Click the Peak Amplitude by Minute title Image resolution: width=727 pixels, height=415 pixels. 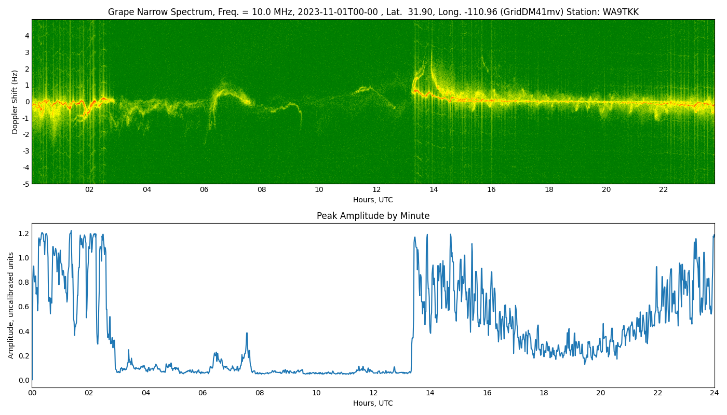pyautogui.click(x=373, y=216)
